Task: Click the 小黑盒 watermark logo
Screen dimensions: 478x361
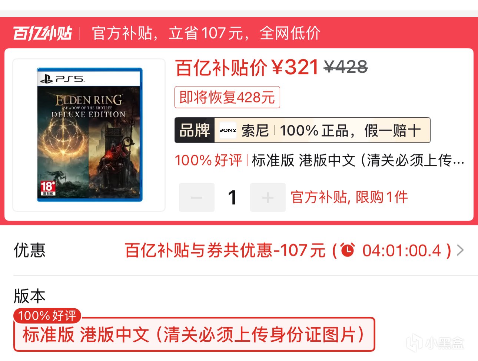Action: [435, 343]
